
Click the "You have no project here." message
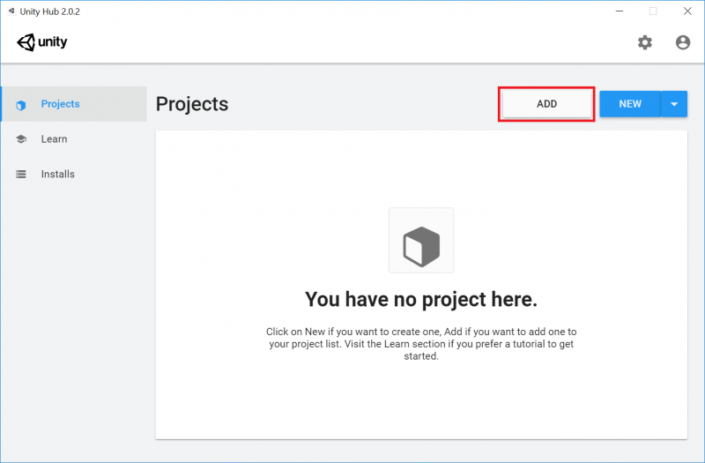click(421, 299)
